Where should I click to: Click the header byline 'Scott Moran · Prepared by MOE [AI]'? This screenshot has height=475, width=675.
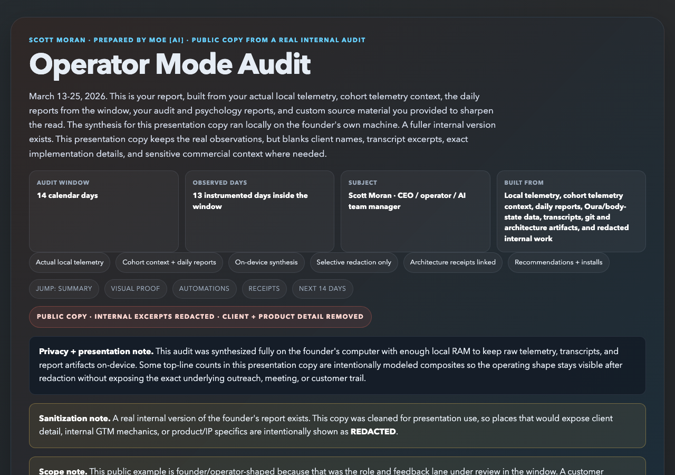(x=197, y=40)
